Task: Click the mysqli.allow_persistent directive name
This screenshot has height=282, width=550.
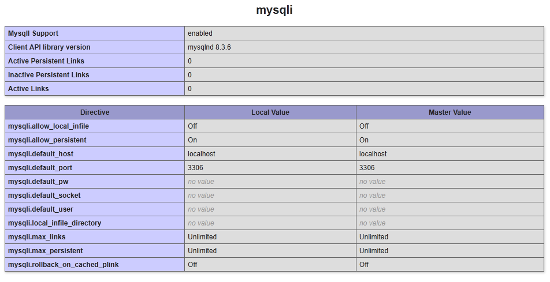Action: coord(47,140)
